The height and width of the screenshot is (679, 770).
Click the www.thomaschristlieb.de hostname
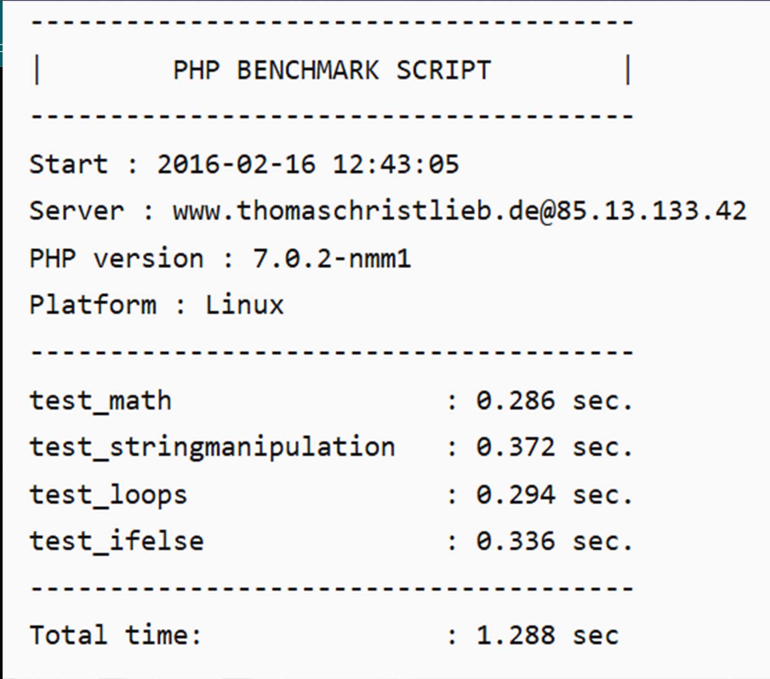coord(355,211)
